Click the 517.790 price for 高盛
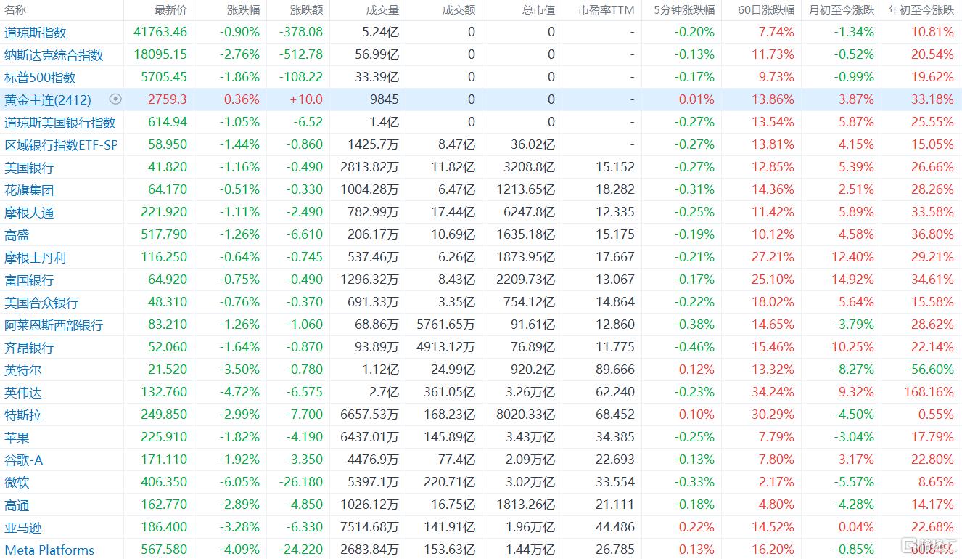The image size is (962, 559). click(x=167, y=234)
